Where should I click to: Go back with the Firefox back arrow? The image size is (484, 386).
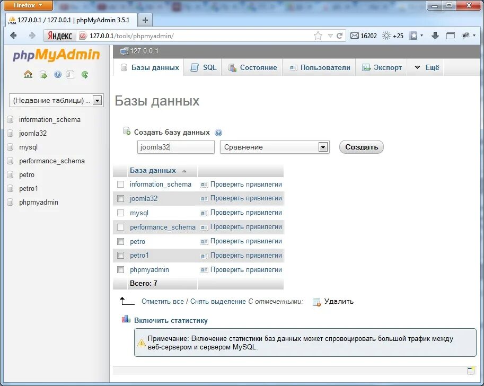pyautogui.click(x=13, y=36)
